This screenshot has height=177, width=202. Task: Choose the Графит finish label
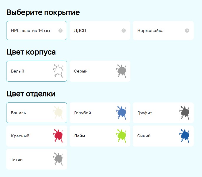pos(144,113)
